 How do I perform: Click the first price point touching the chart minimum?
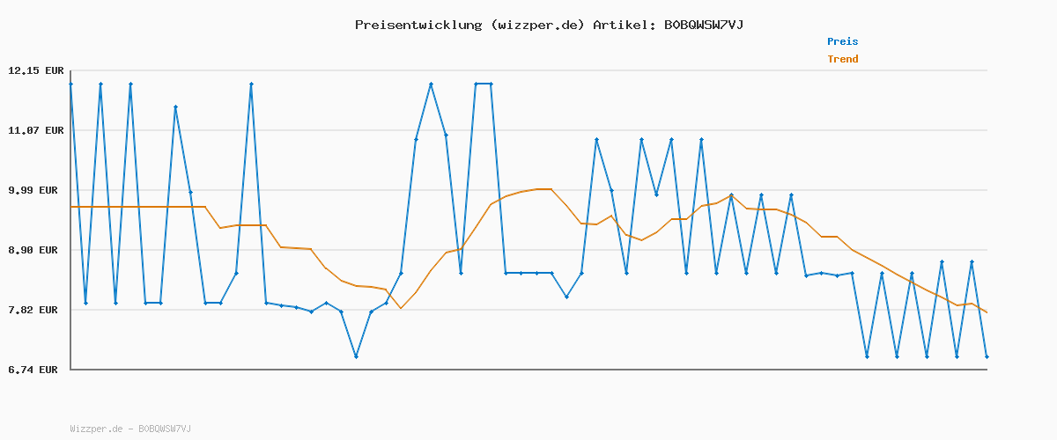click(356, 356)
